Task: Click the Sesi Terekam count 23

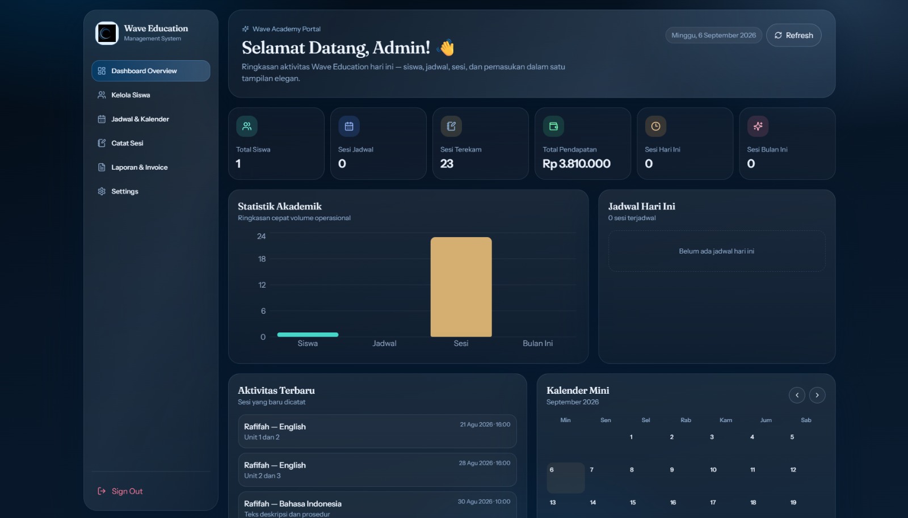Action: [x=447, y=164]
